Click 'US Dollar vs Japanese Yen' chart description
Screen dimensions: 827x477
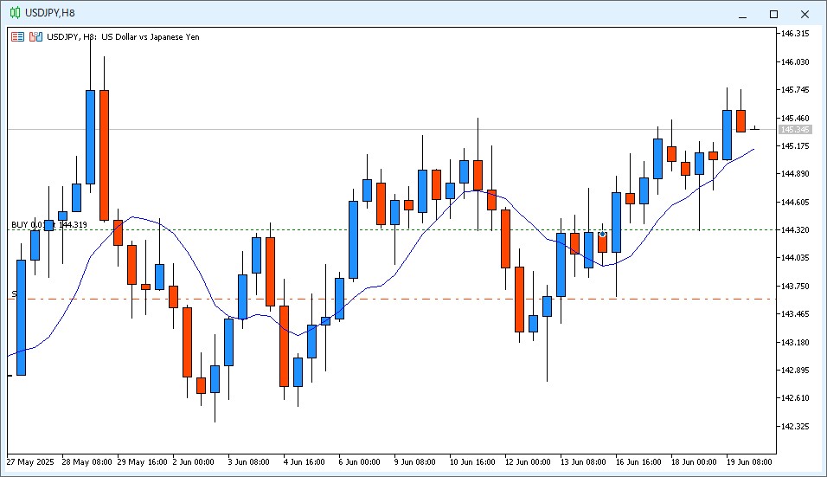[151, 37]
